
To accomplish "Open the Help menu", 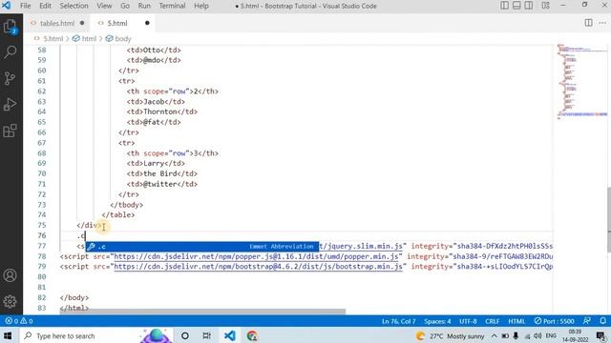I will click(x=201, y=6).
